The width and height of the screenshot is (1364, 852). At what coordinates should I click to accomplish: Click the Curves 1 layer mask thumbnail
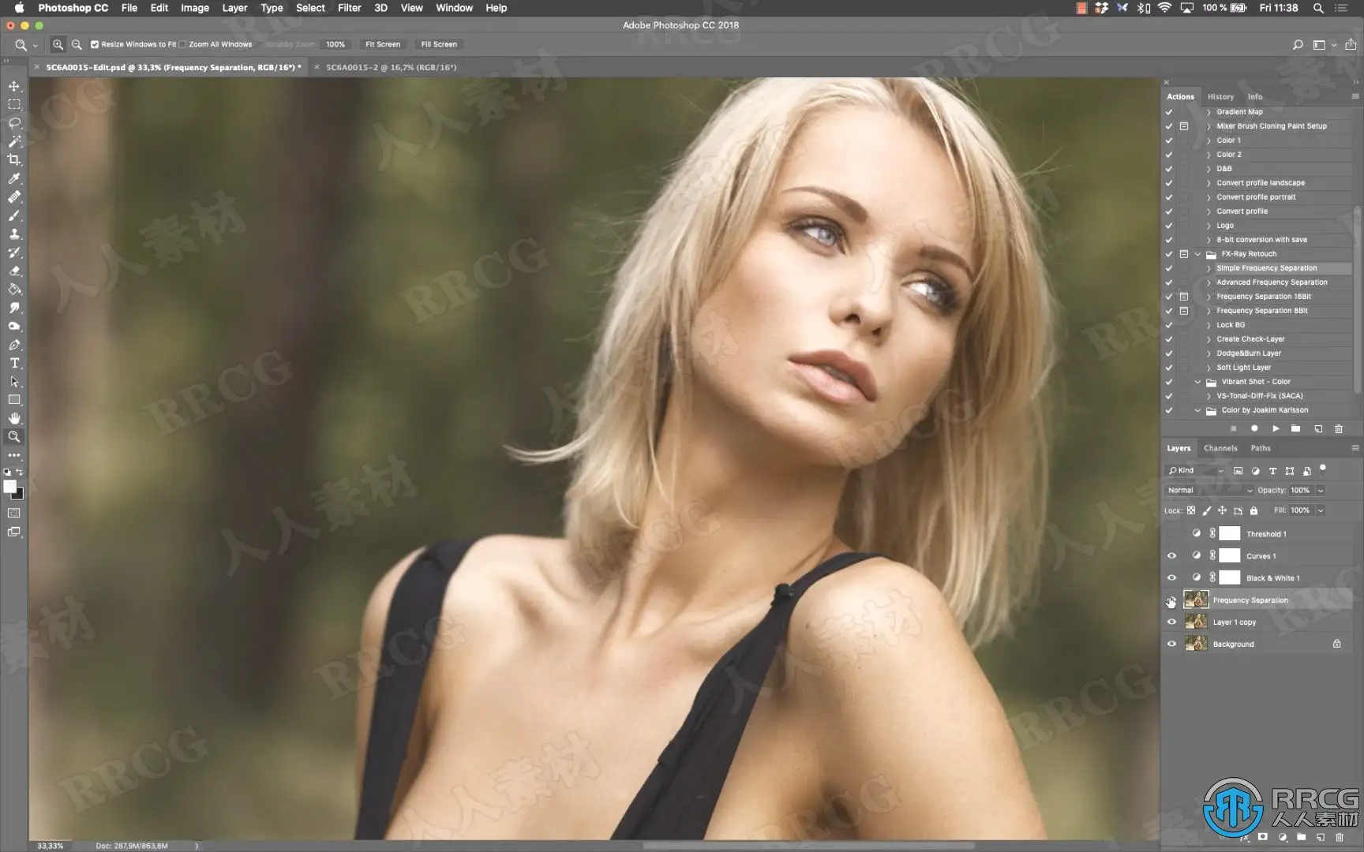coord(1230,556)
